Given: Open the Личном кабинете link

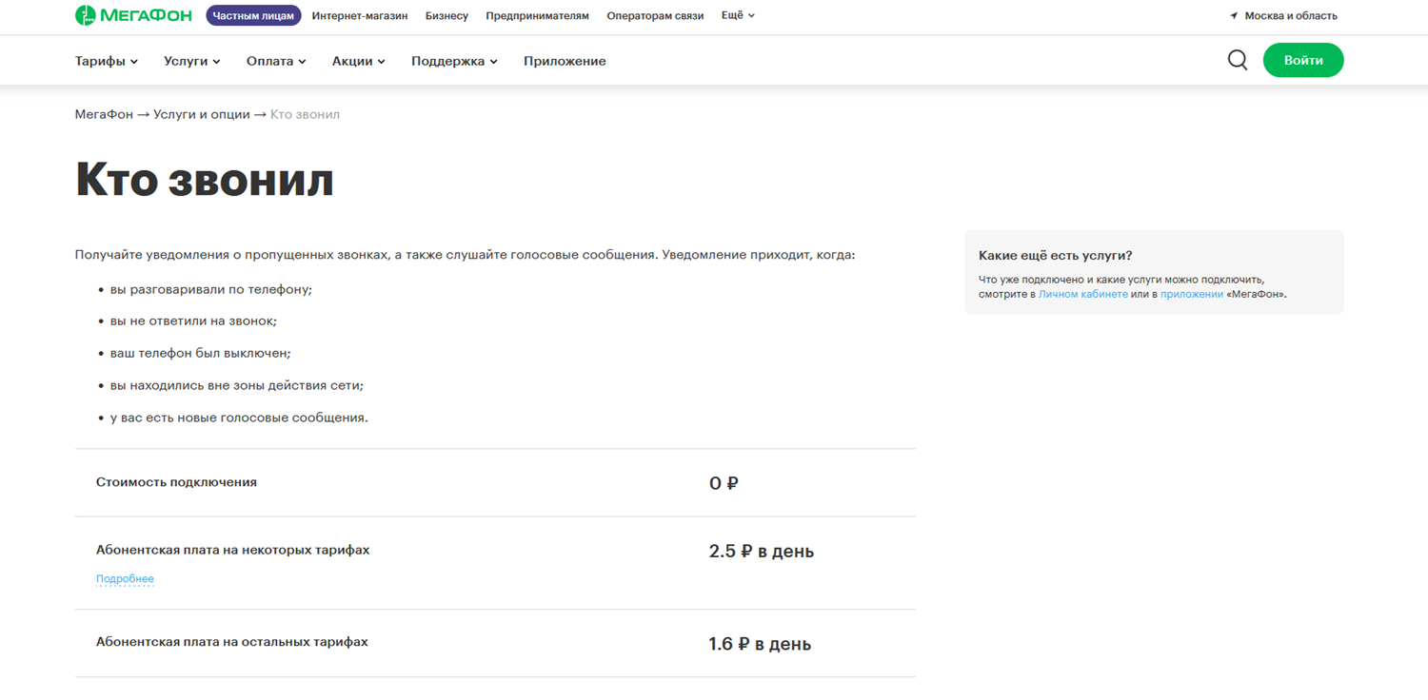Looking at the screenshot, I should (x=1083, y=295).
